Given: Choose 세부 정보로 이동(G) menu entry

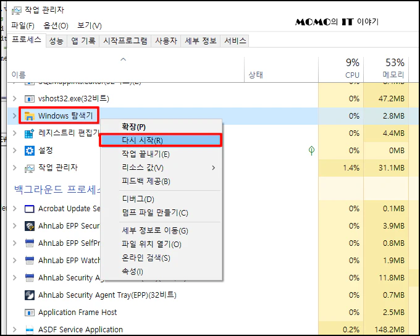Looking at the screenshot, I should pos(161,230).
